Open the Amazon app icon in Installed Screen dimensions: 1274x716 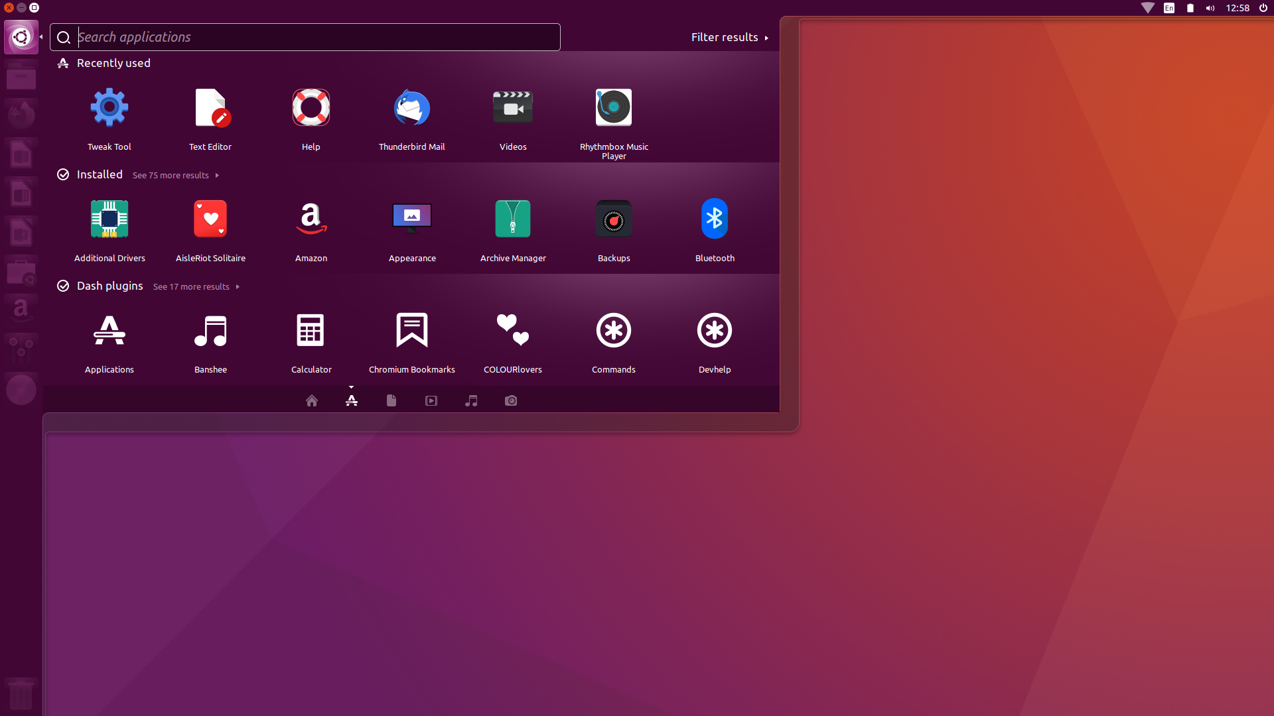311,219
